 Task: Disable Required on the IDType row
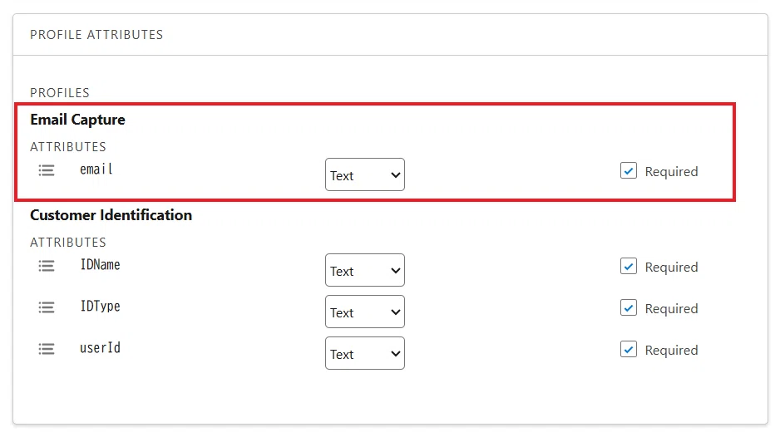(x=629, y=307)
